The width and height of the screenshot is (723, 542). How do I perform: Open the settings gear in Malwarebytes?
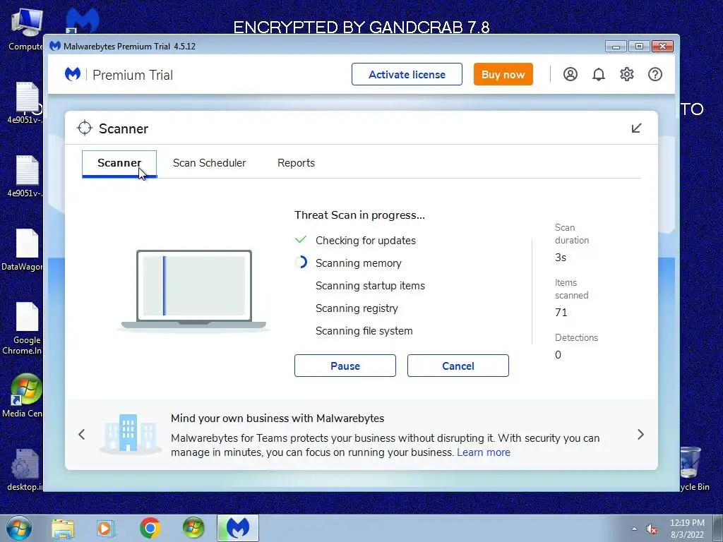pyautogui.click(x=627, y=74)
